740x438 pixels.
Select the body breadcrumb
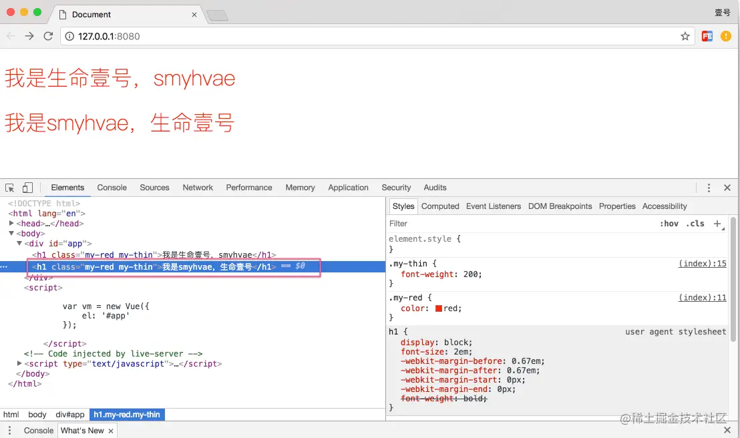(x=37, y=415)
